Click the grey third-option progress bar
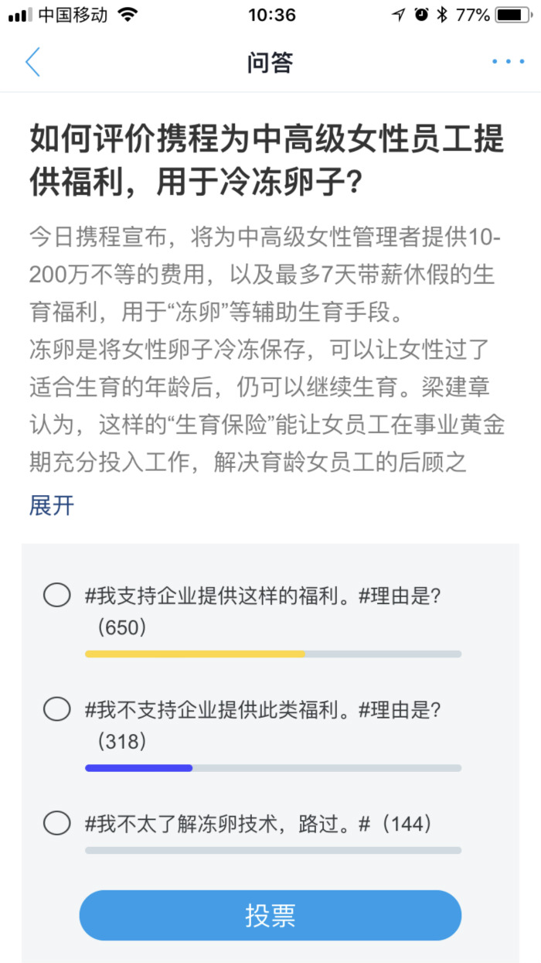541x963 pixels. pyautogui.click(x=273, y=850)
